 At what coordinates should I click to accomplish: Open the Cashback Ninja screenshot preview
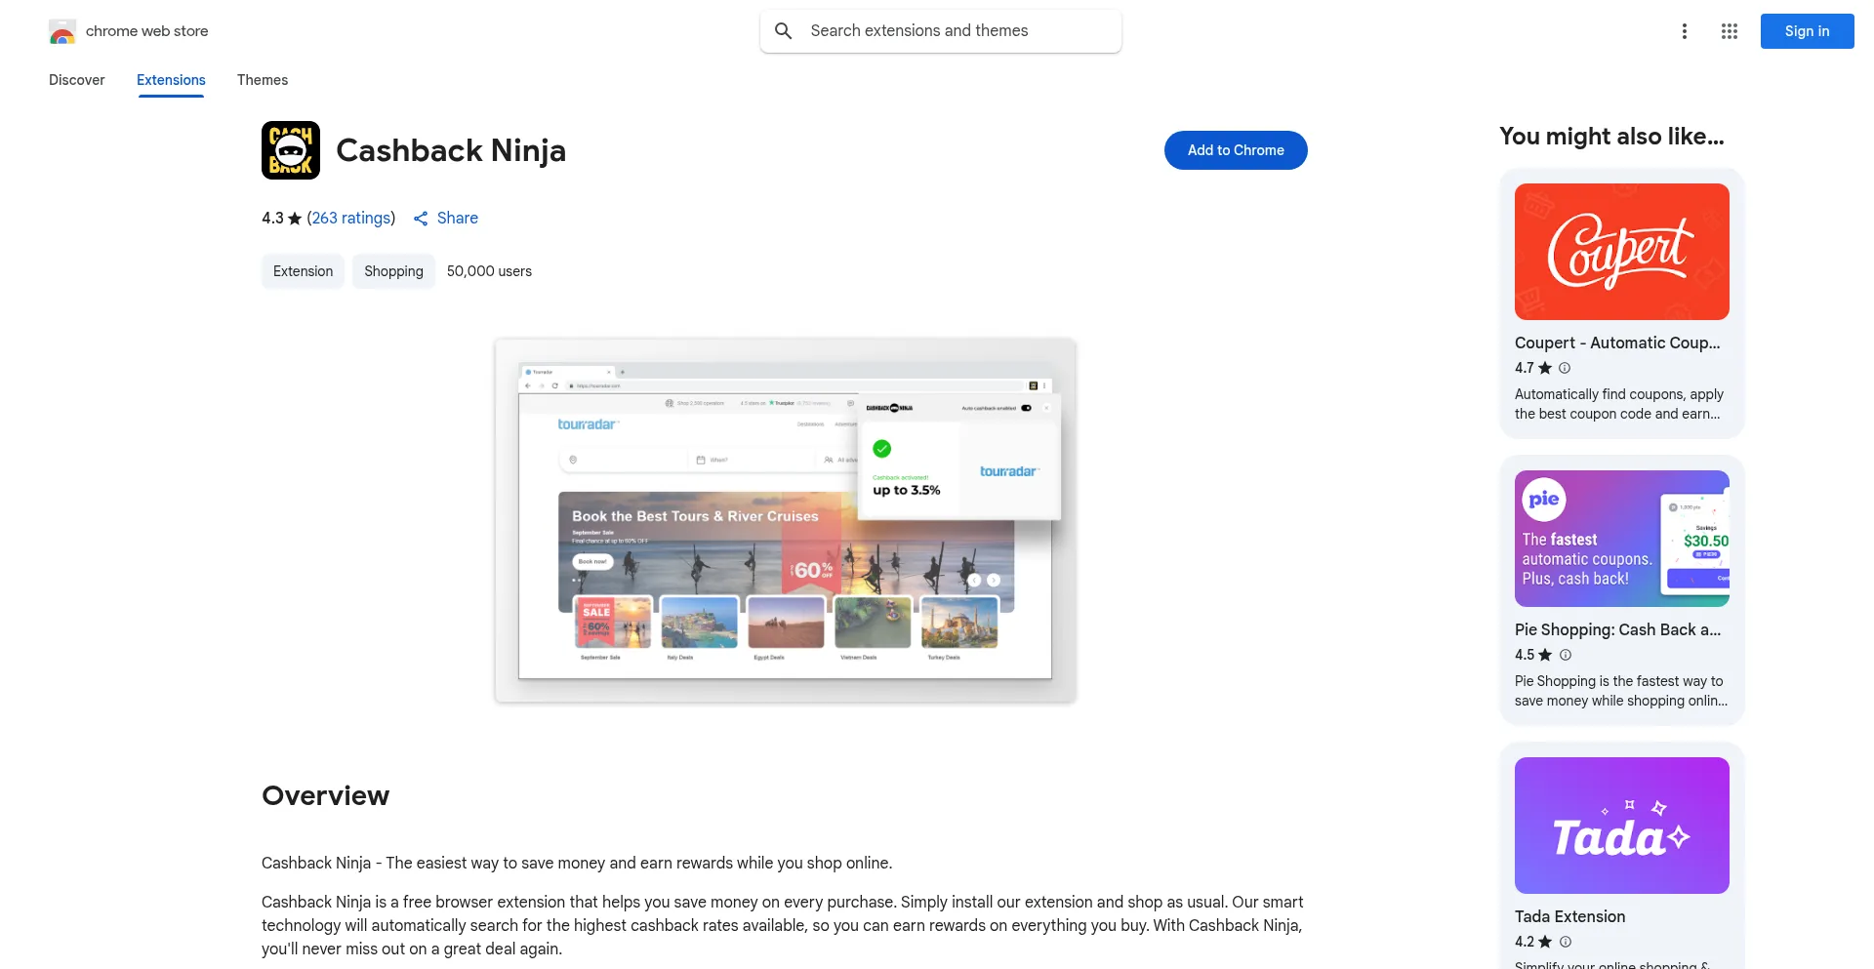(785, 520)
